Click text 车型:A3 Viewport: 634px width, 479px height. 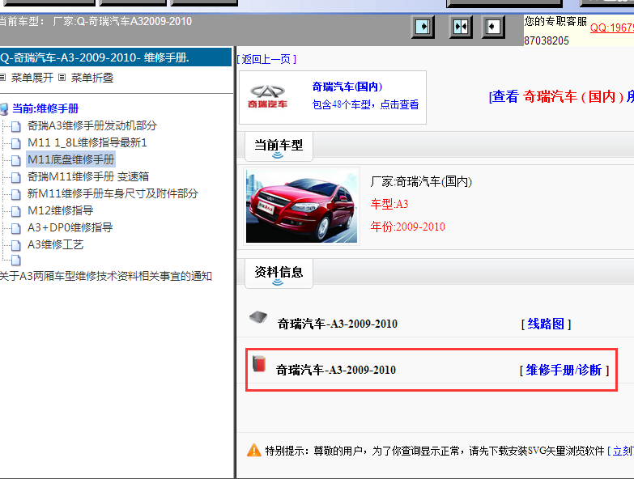[x=389, y=204]
